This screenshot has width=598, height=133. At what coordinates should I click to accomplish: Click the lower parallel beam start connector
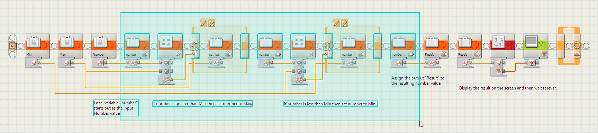pos(12,54)
